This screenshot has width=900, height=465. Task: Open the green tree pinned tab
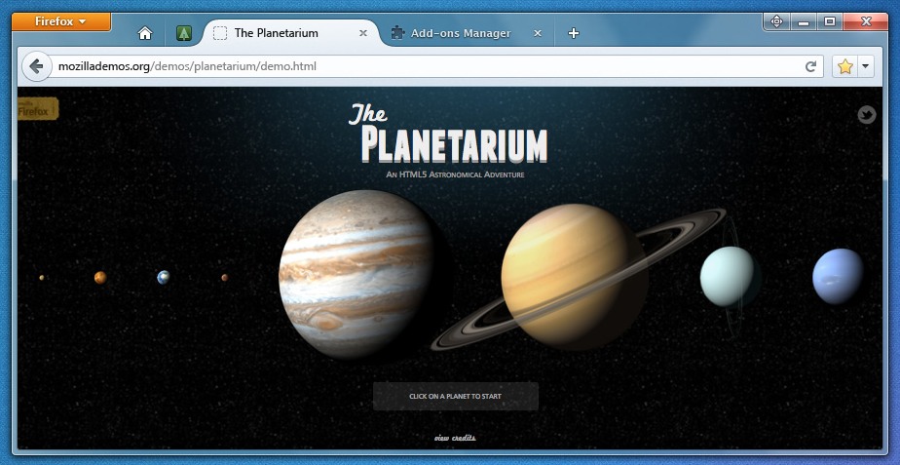183,33
